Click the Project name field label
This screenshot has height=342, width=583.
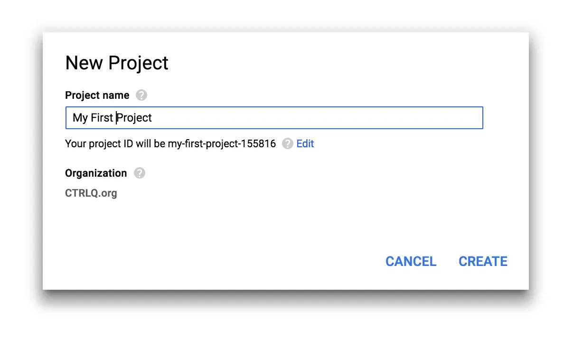pos(97,95)
